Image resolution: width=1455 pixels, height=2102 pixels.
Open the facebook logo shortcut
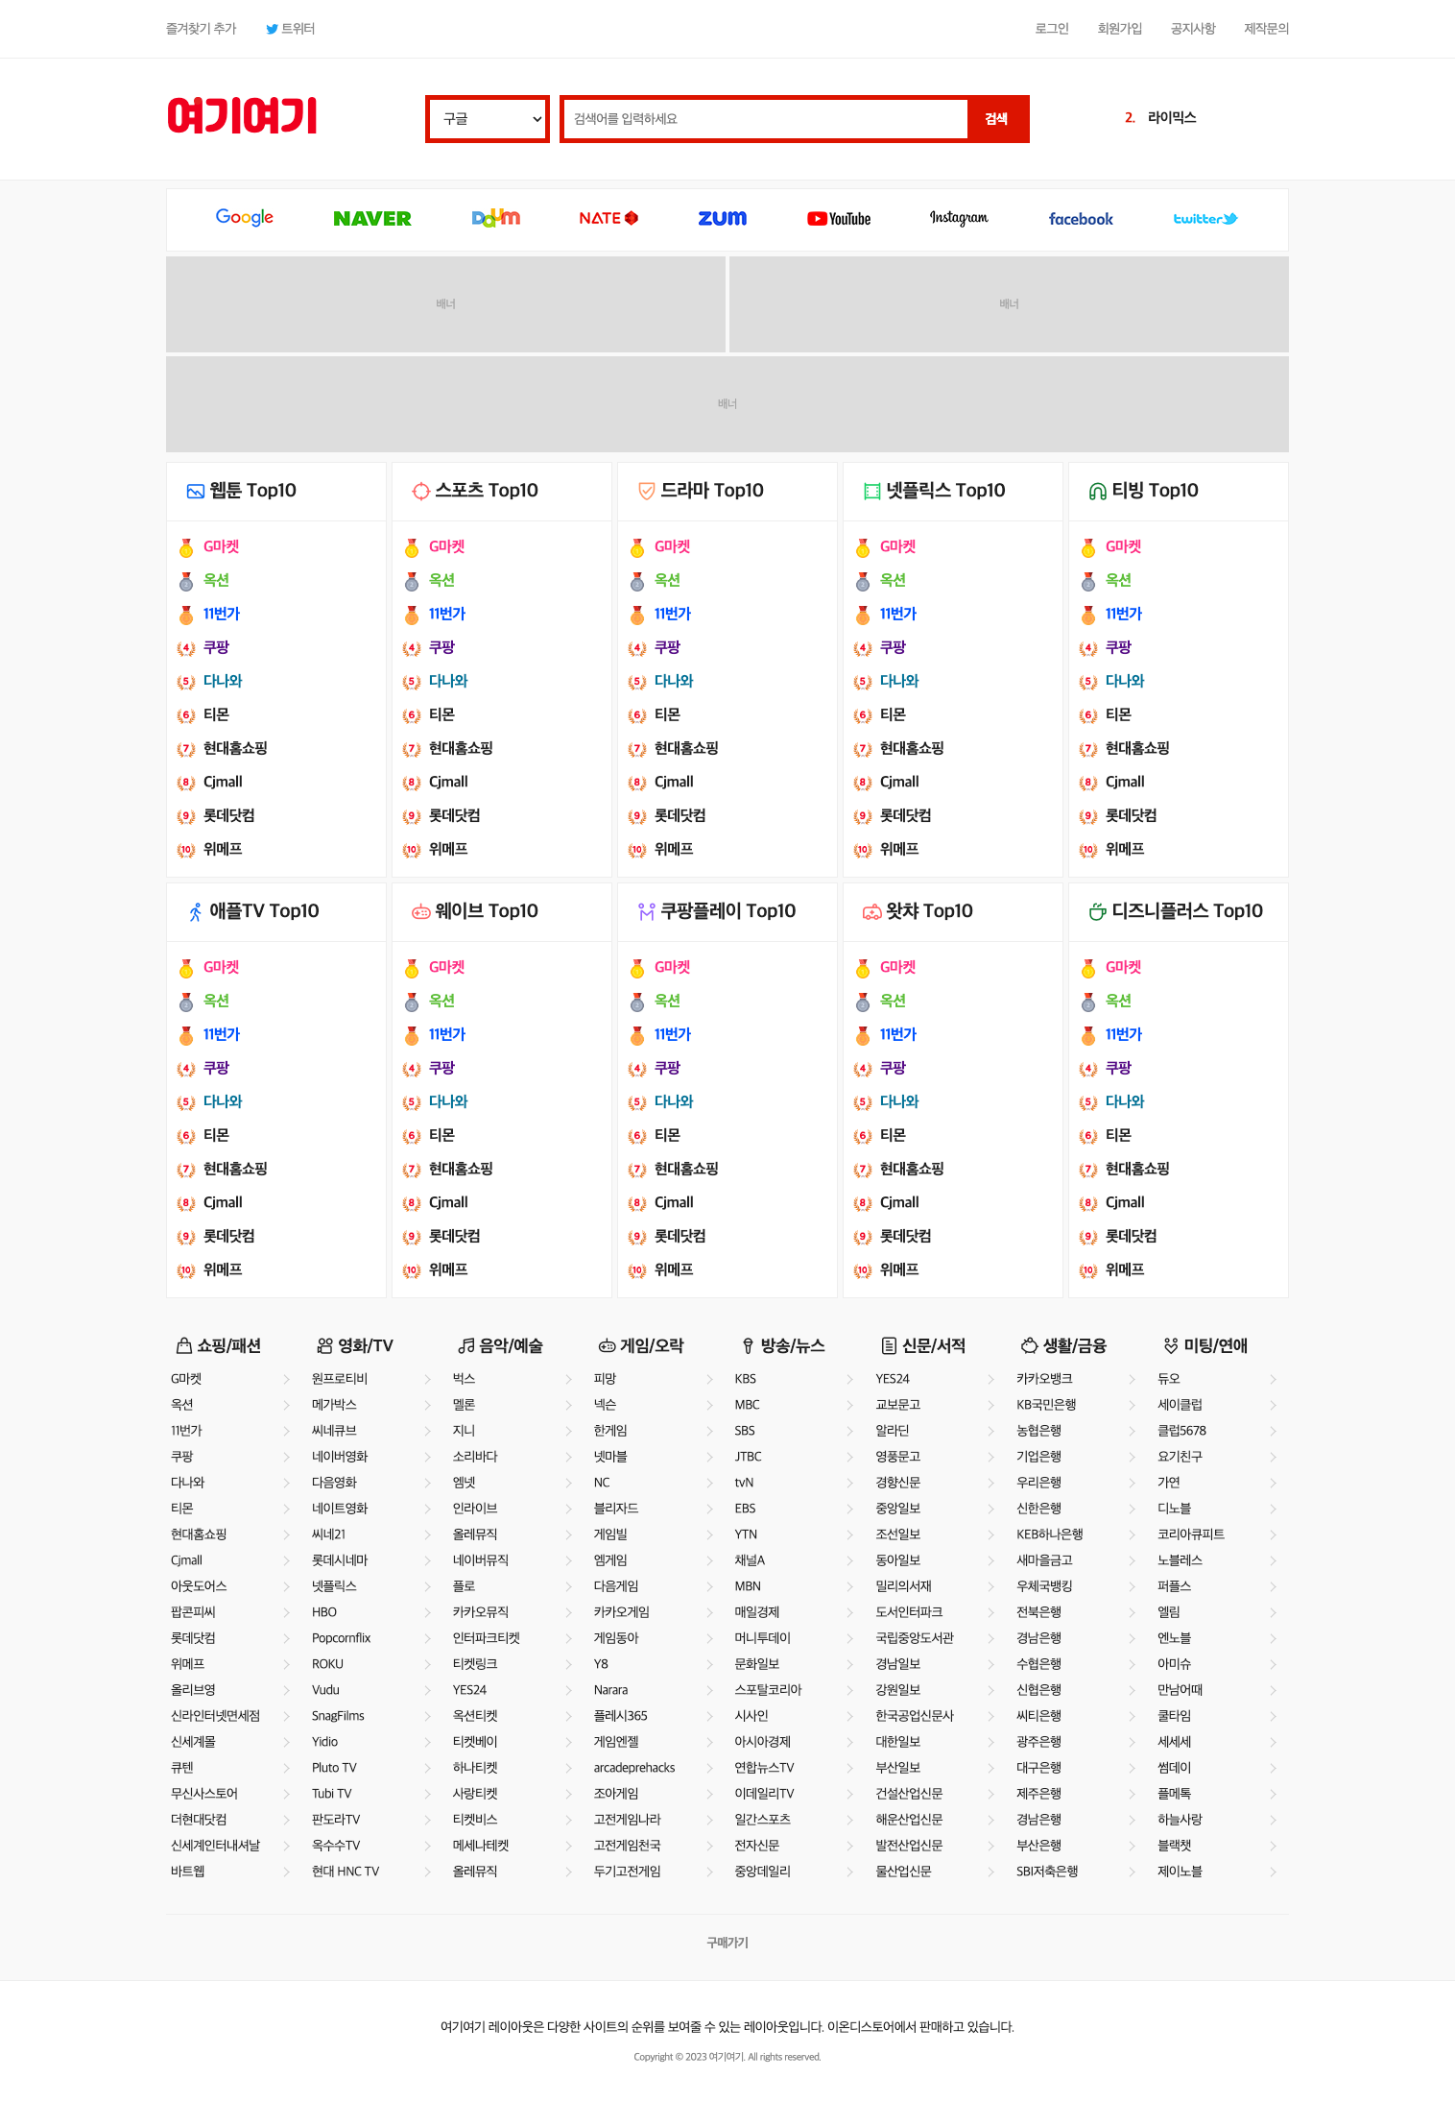(1081, 219)
